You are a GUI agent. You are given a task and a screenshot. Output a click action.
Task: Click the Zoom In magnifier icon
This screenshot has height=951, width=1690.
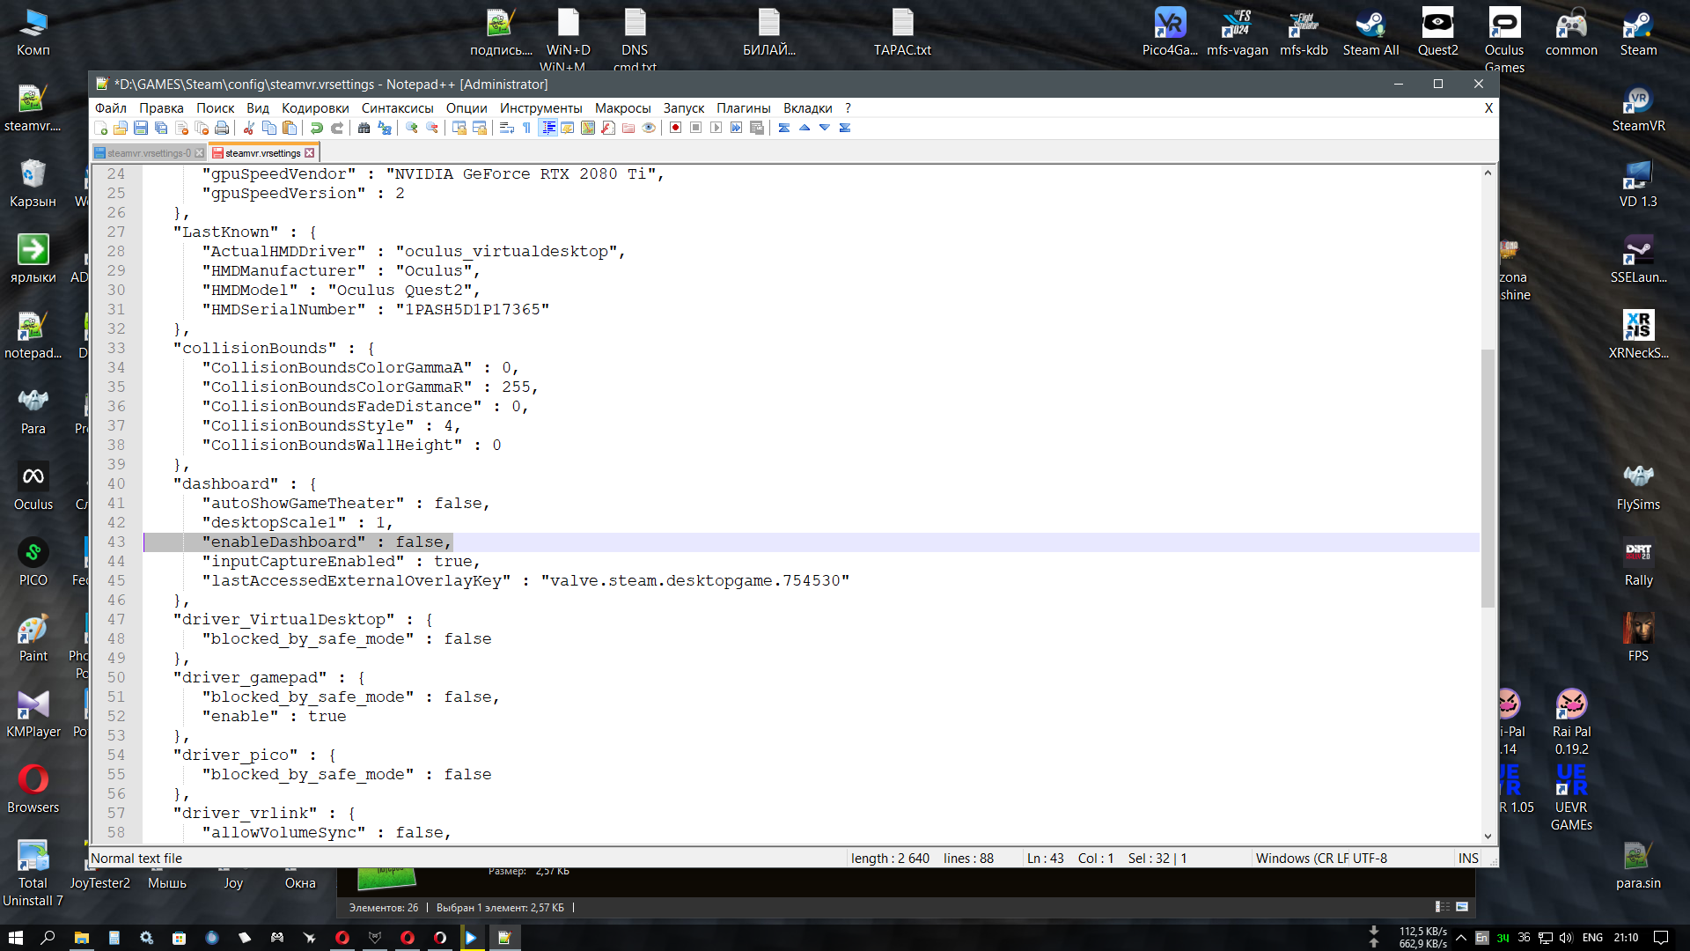(412, 129)
